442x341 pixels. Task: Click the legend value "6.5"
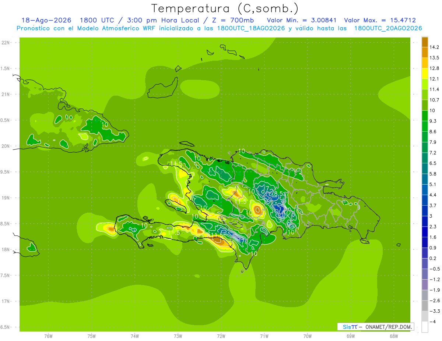433,163
